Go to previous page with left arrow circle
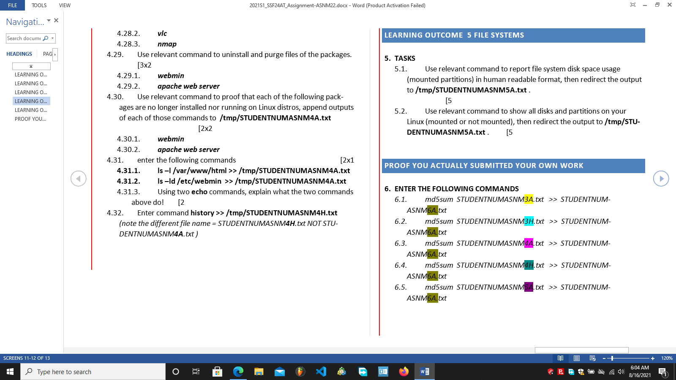Screen dimensions: 676x380 coord(79,179)
